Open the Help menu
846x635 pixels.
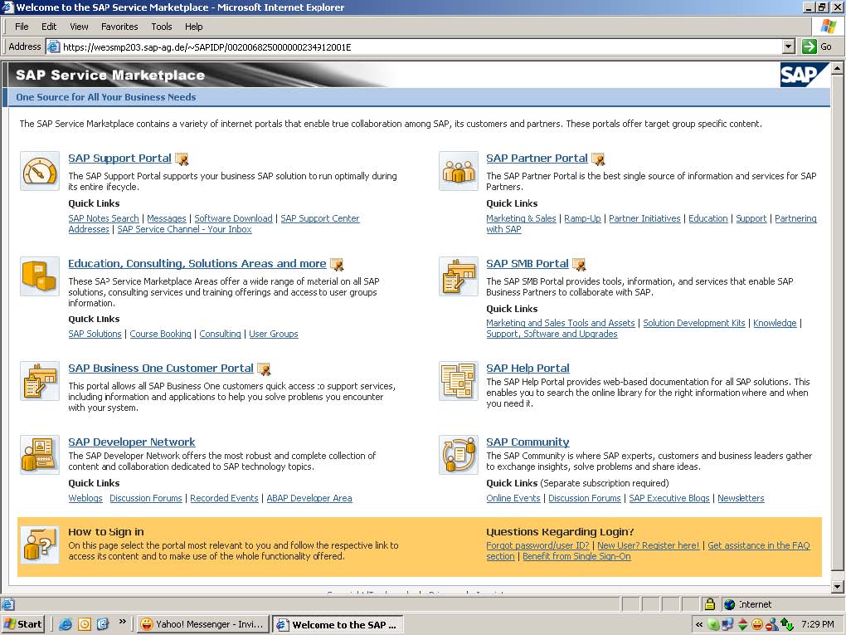click(x=194, y=27)
